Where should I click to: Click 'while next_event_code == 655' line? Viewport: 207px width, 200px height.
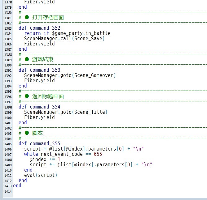pos(63,154)
